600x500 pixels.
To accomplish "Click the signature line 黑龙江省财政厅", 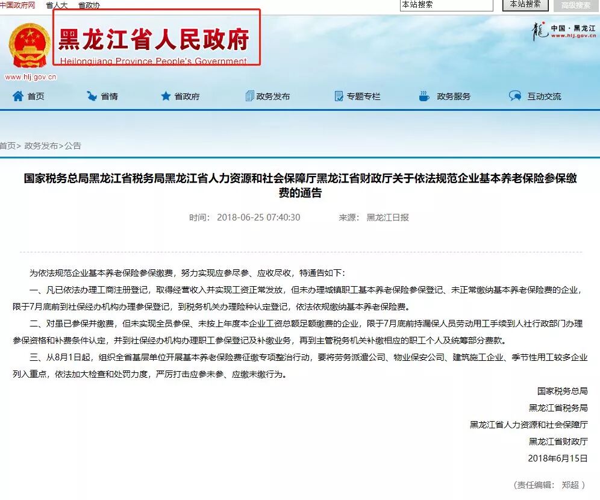I will (558, 442).
